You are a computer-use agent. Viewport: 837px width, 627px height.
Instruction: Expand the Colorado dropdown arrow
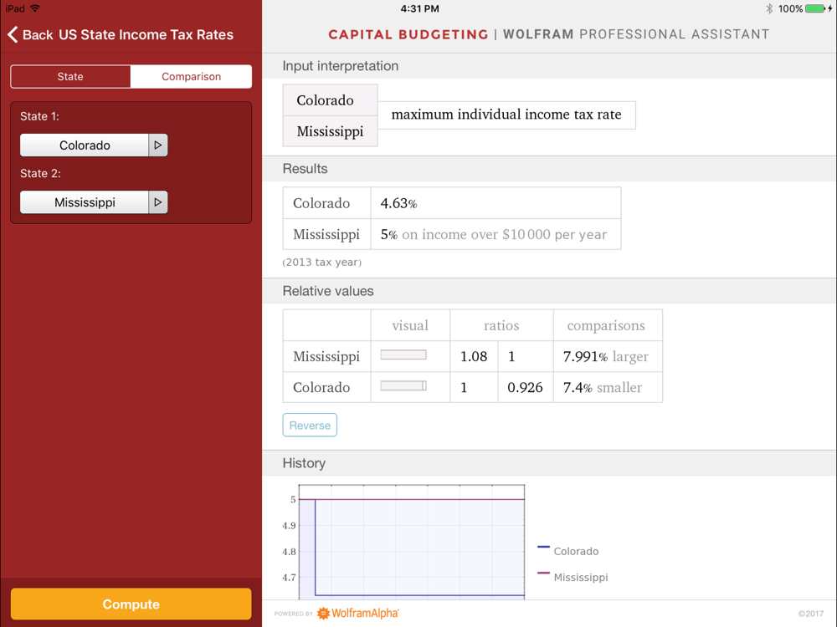tap(158, 145)
